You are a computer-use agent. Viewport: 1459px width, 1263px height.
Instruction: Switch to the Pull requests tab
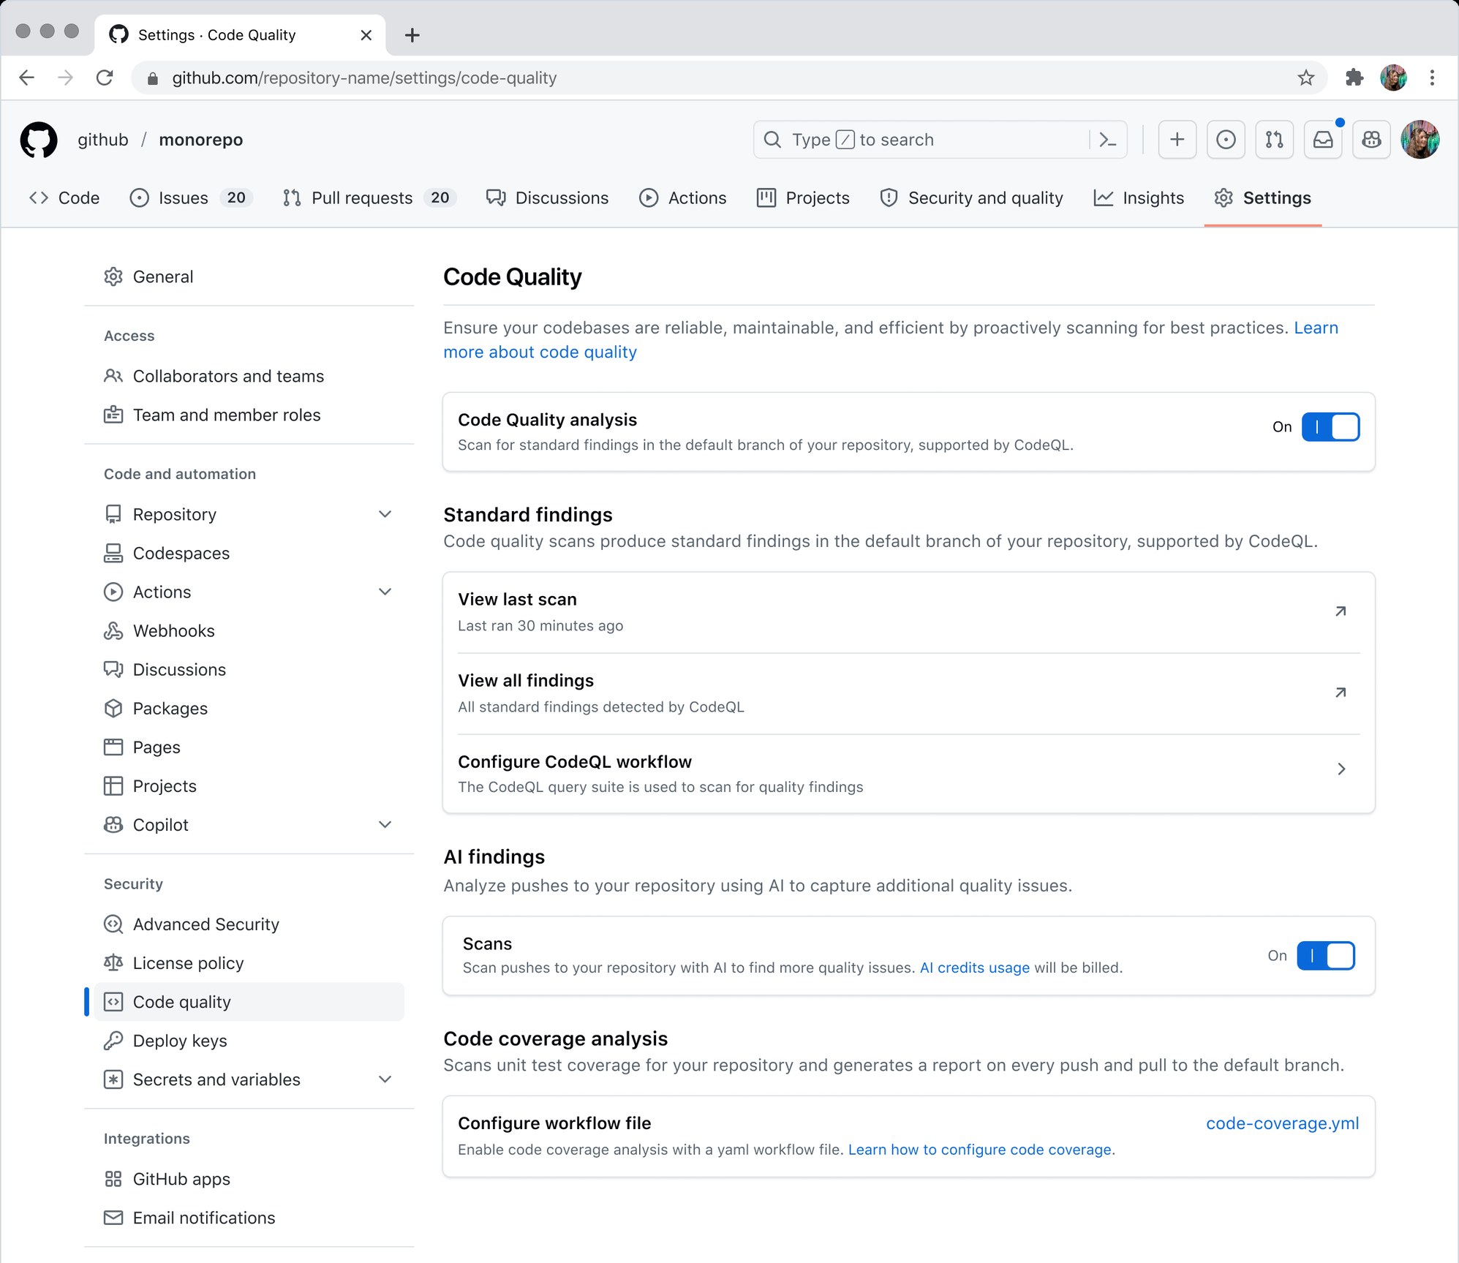click(370, 197)
